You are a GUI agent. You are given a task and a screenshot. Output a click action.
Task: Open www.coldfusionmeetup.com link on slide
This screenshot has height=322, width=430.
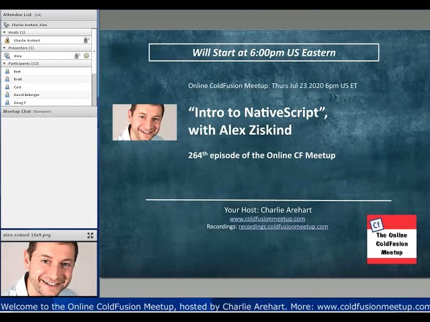267,219
